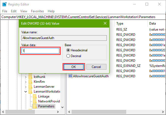Screen dimensions: 166x115
Task: Select the Decimal base option
Action: coord(74,56)
